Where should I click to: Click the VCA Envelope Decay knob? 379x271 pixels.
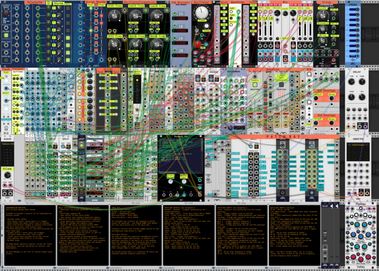pyautogui.click(x=332, y=123)
